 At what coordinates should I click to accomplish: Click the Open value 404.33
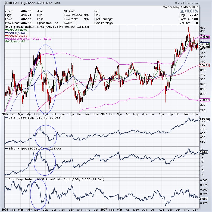pyautogui.click(x=26, y=11)
